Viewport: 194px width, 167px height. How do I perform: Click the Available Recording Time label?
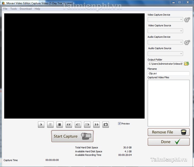click(88, 155)
